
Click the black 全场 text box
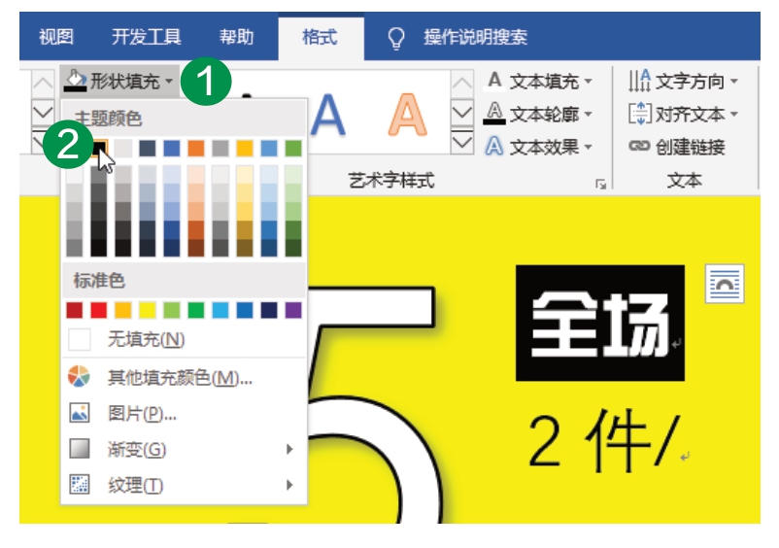click(x=600, y=323)
